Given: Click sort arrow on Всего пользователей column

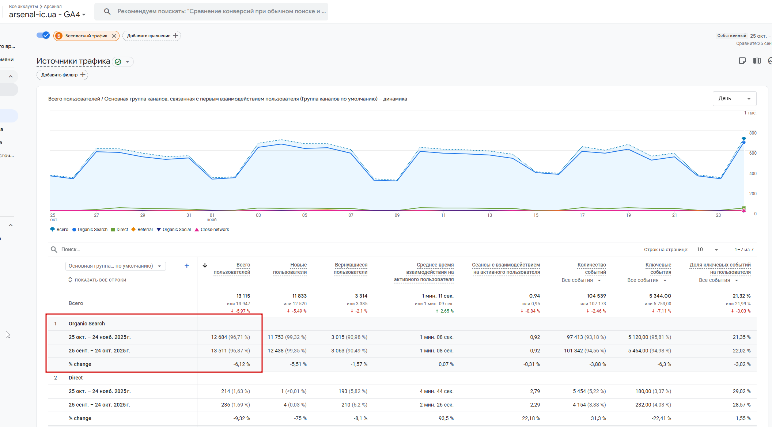Looking at the screenshot, I should (x=205, y=265).
